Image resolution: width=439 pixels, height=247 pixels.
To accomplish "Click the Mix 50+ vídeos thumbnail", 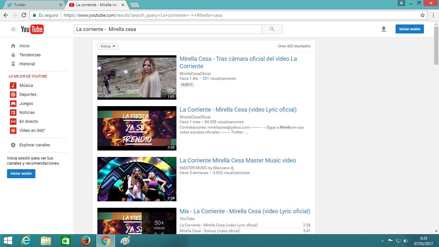I will pyautogui.click(x=137, y=221).
